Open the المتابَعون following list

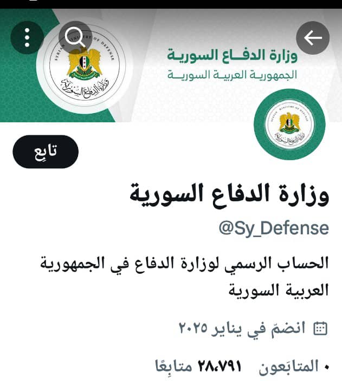pyautogui.click(x=289, y=366)
